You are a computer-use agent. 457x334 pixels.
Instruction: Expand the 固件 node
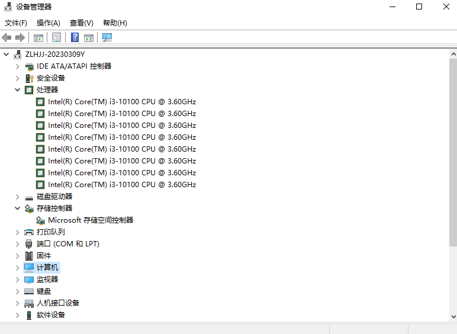pyautogui.click(x=18, y=256)
